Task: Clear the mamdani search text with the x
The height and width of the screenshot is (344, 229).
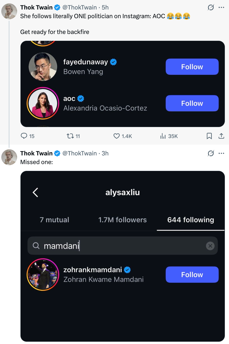Action: 210,245
